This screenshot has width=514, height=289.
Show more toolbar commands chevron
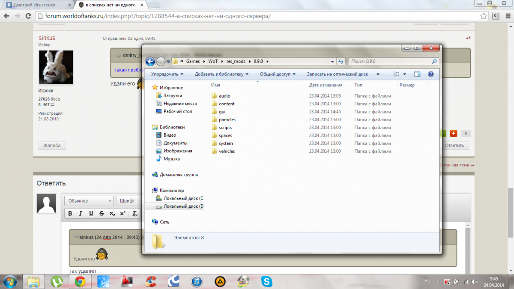[x=378, y=74]
